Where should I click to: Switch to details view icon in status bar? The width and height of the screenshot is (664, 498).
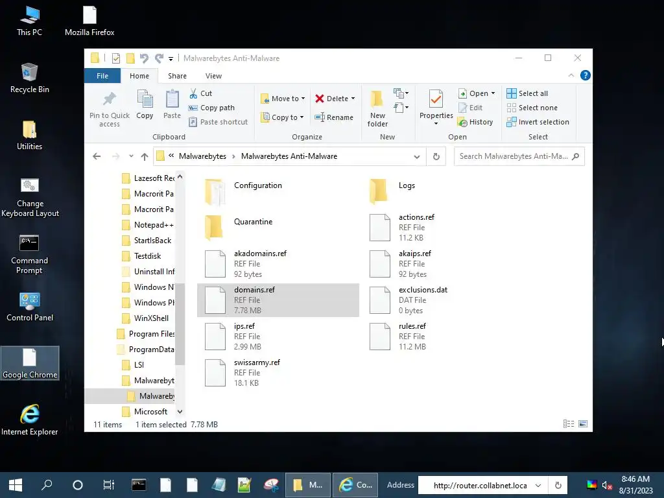click(x=569, y=424)
